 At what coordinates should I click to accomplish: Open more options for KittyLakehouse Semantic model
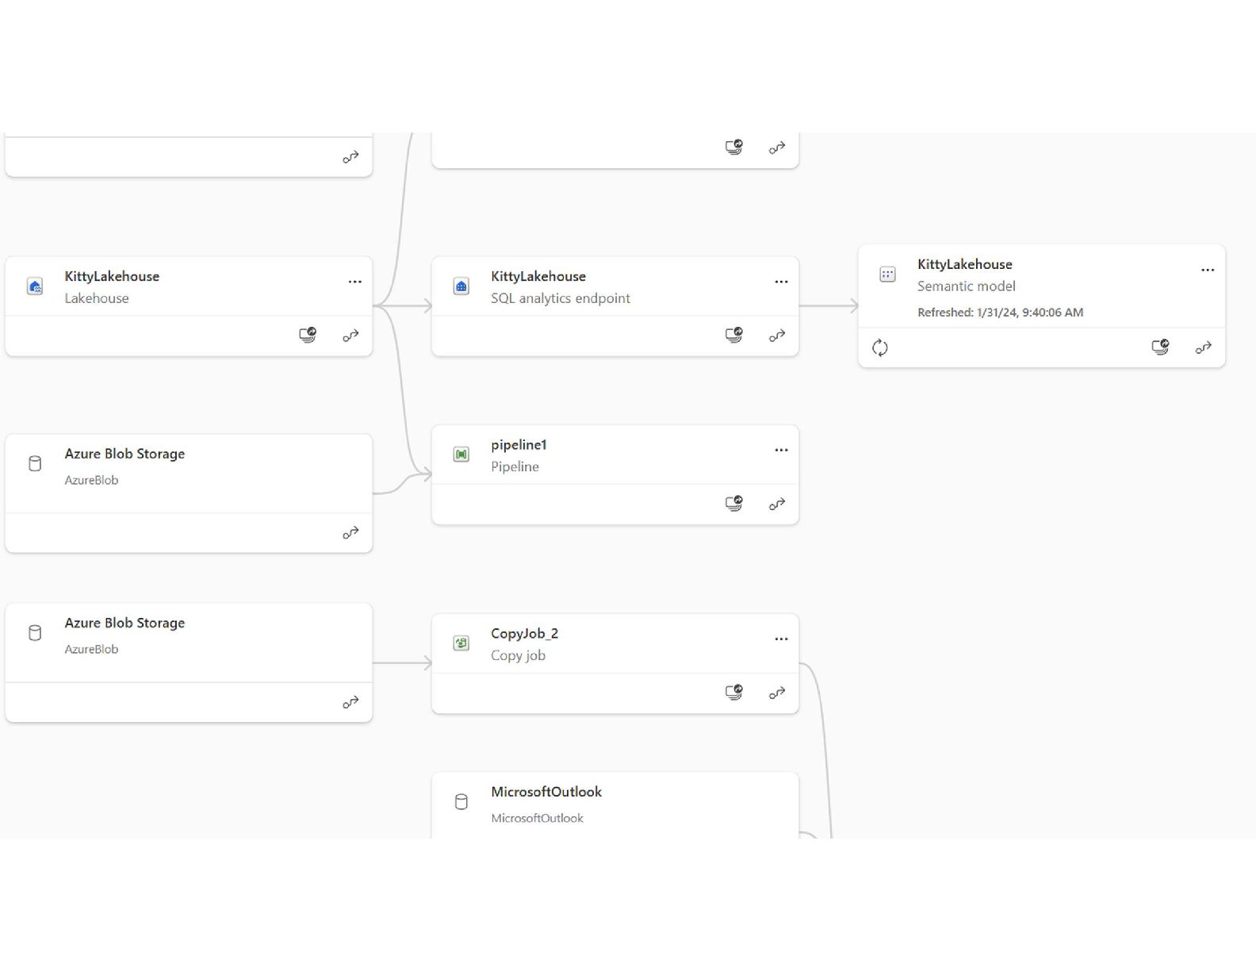pyautogui.click(x=1208, y=270)
